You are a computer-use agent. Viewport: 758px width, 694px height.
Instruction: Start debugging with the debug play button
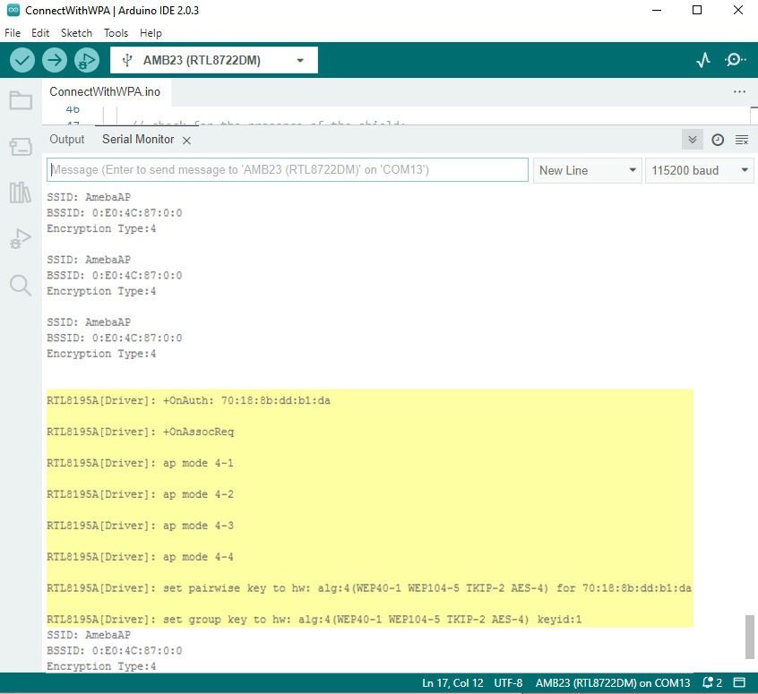click(x=87, y=60)
